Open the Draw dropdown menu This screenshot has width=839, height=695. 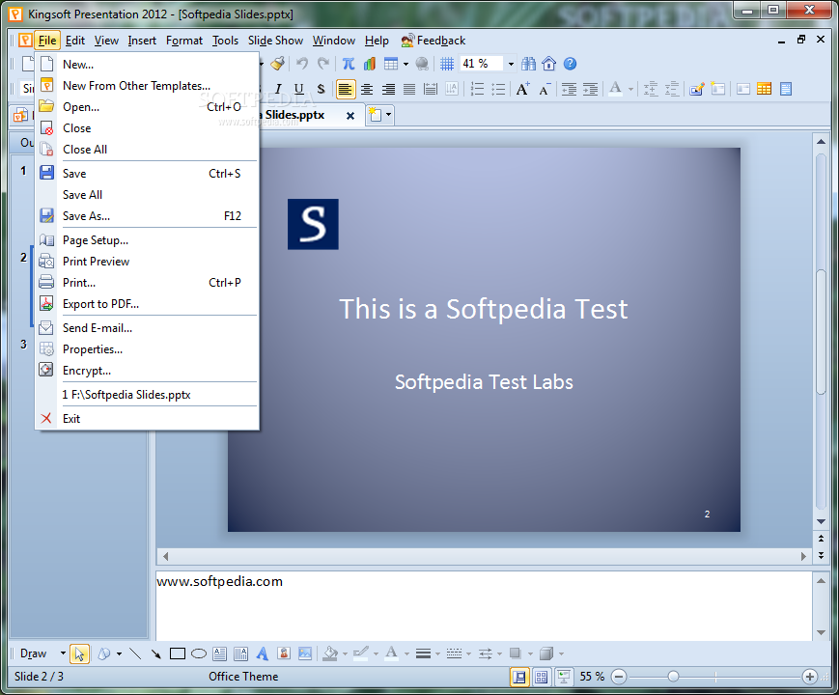[x=42, y=653]
